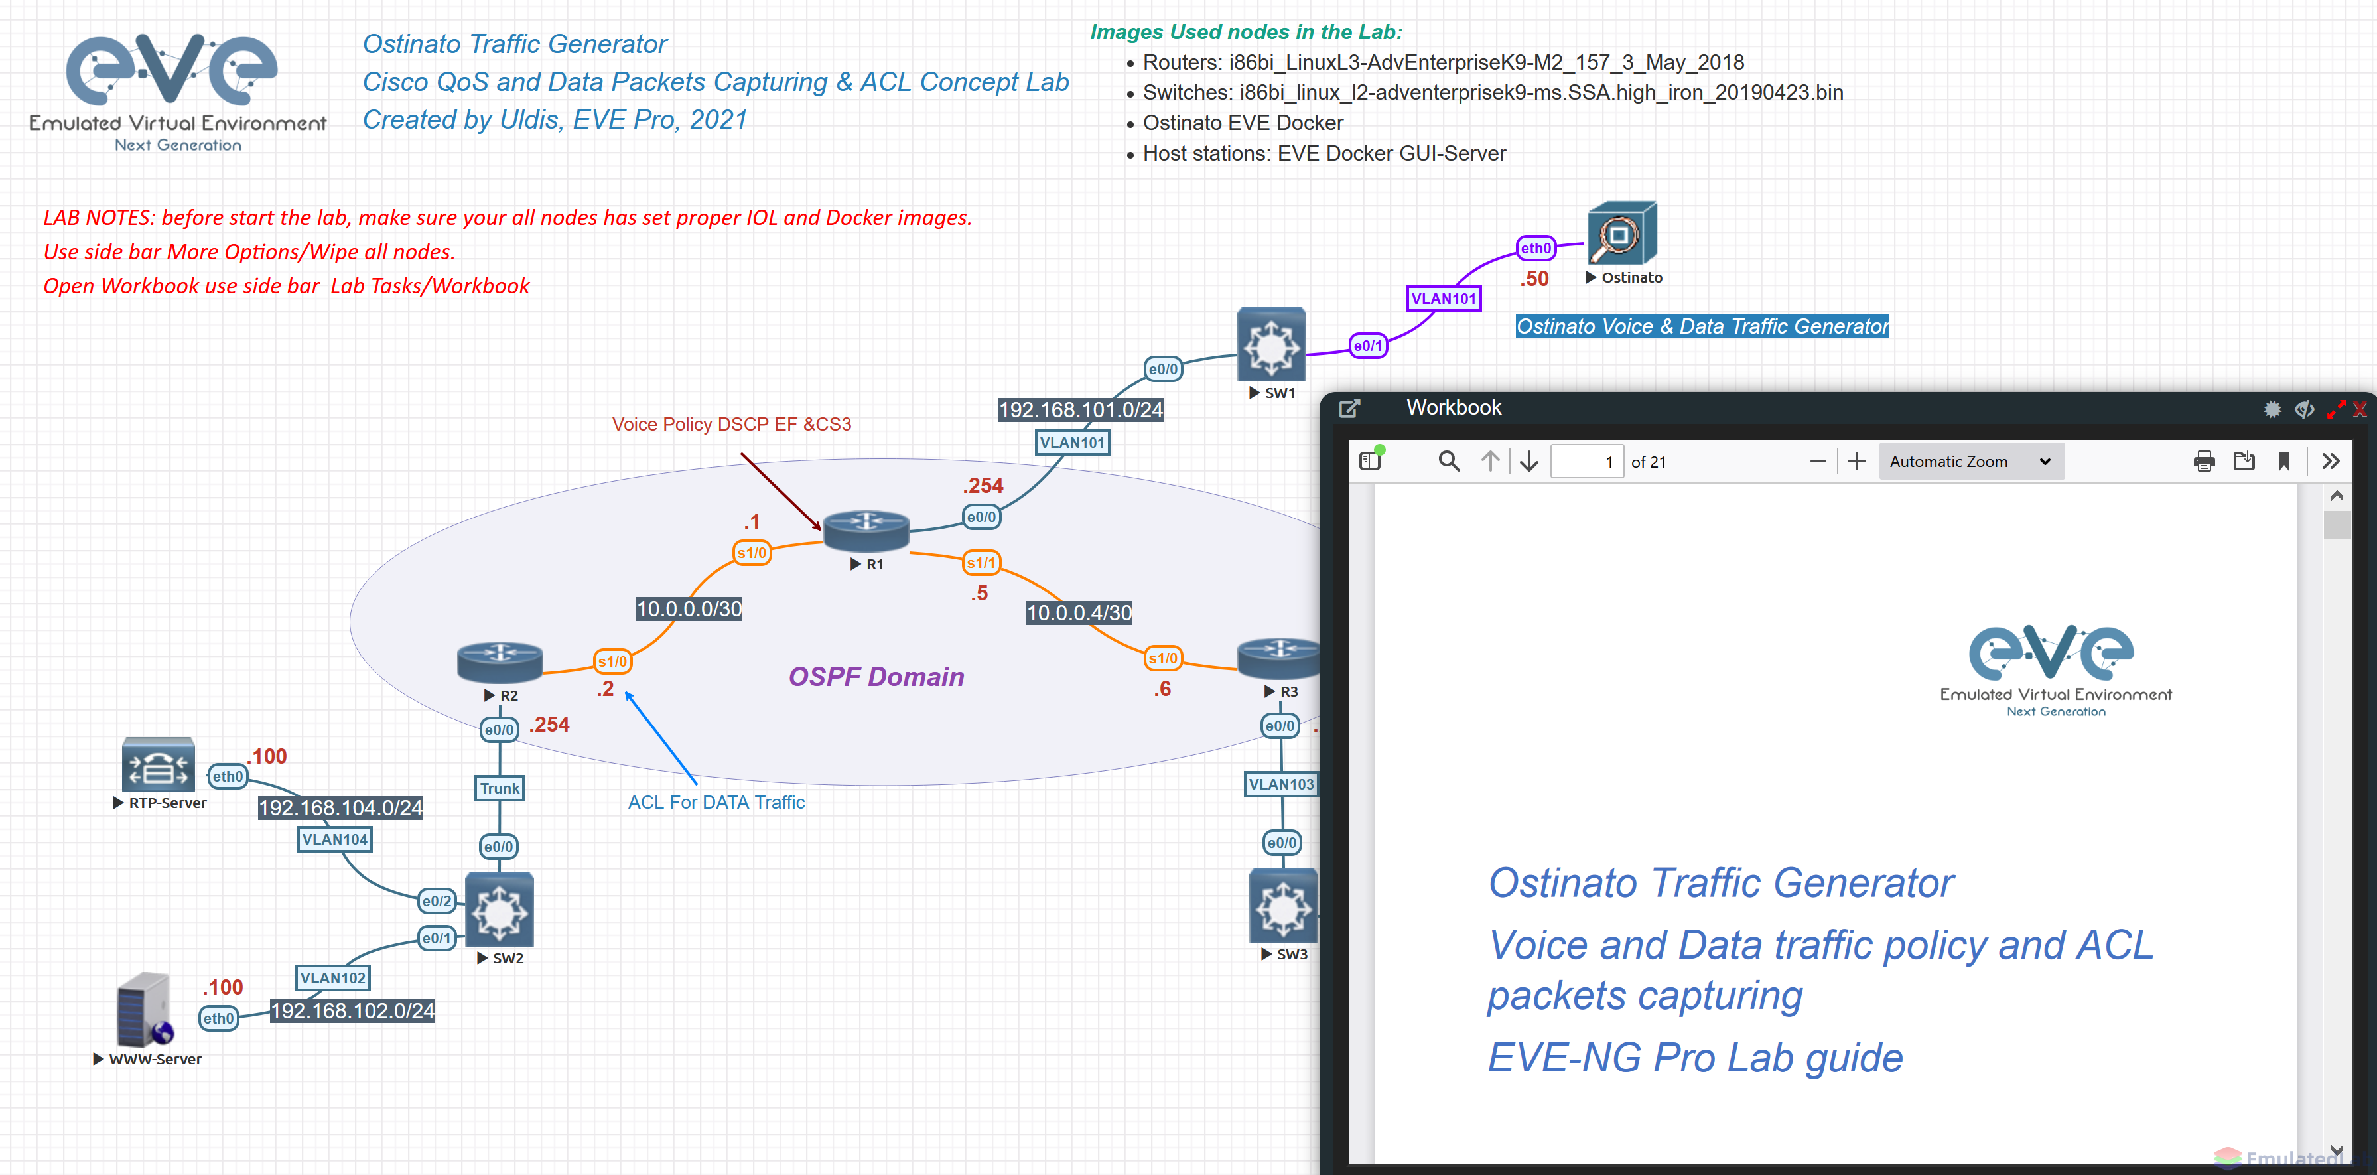Click the purple VLAN101 label
2377x1175 pixels.
click(1443, 298)
